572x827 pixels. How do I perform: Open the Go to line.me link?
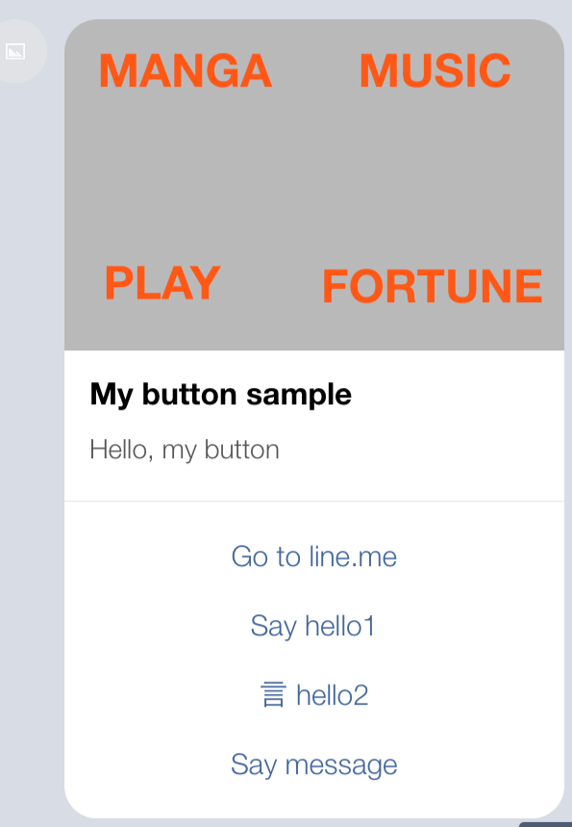(x=314, y=556)
